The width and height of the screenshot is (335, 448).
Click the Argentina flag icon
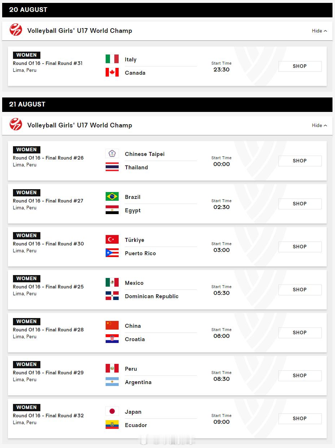[x=112, y=382]
